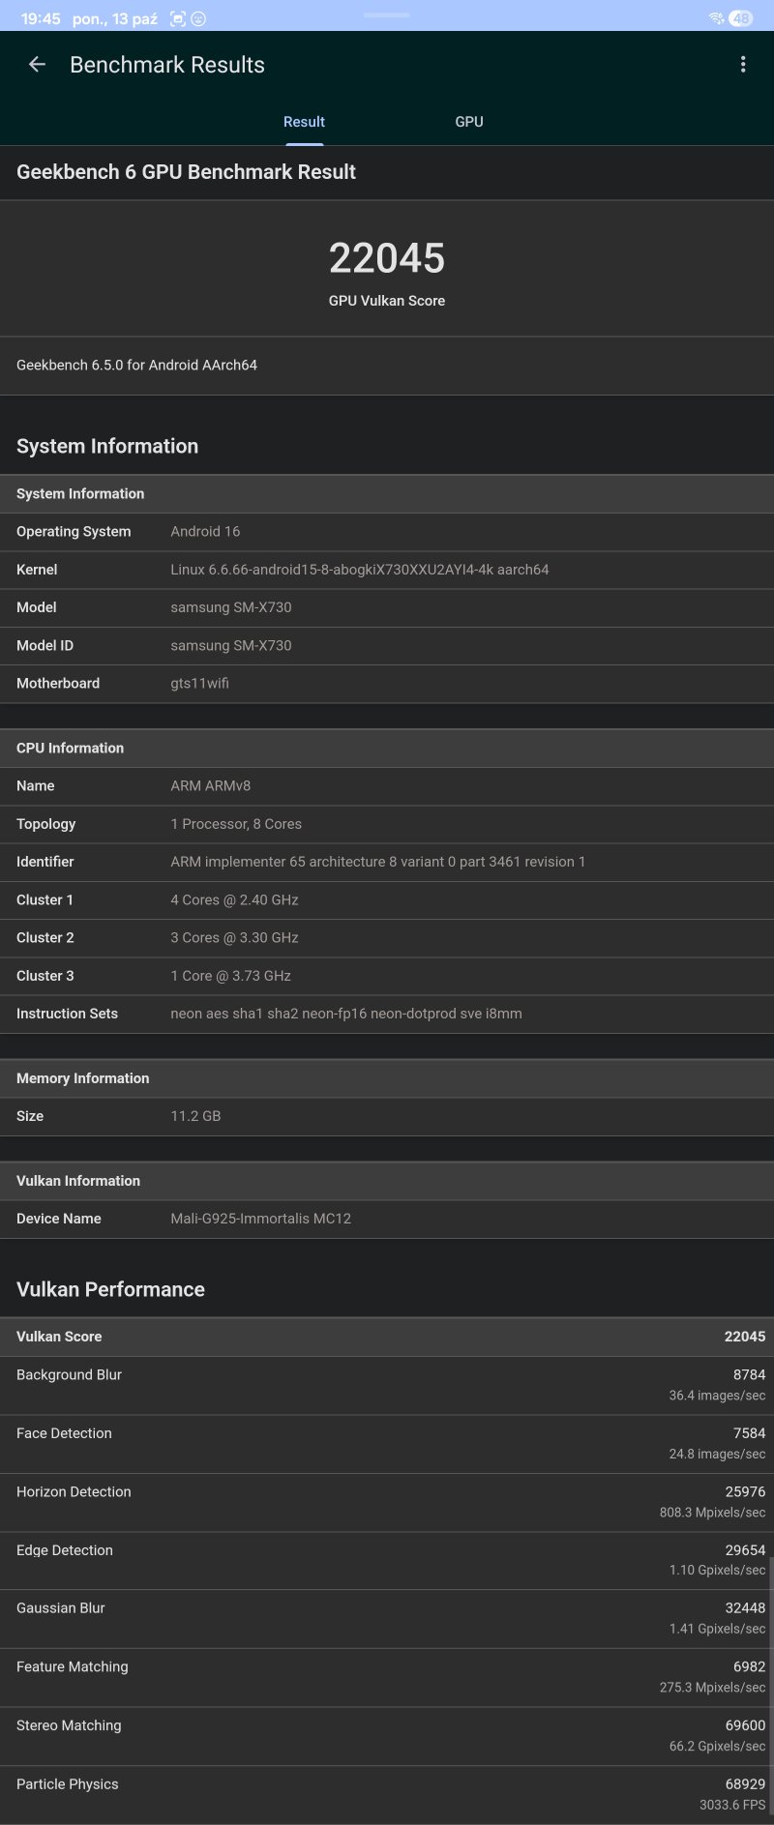This screenshot has width=774, height=1825.
Task: Switch to the GPU tab
Action: [469, 122]
